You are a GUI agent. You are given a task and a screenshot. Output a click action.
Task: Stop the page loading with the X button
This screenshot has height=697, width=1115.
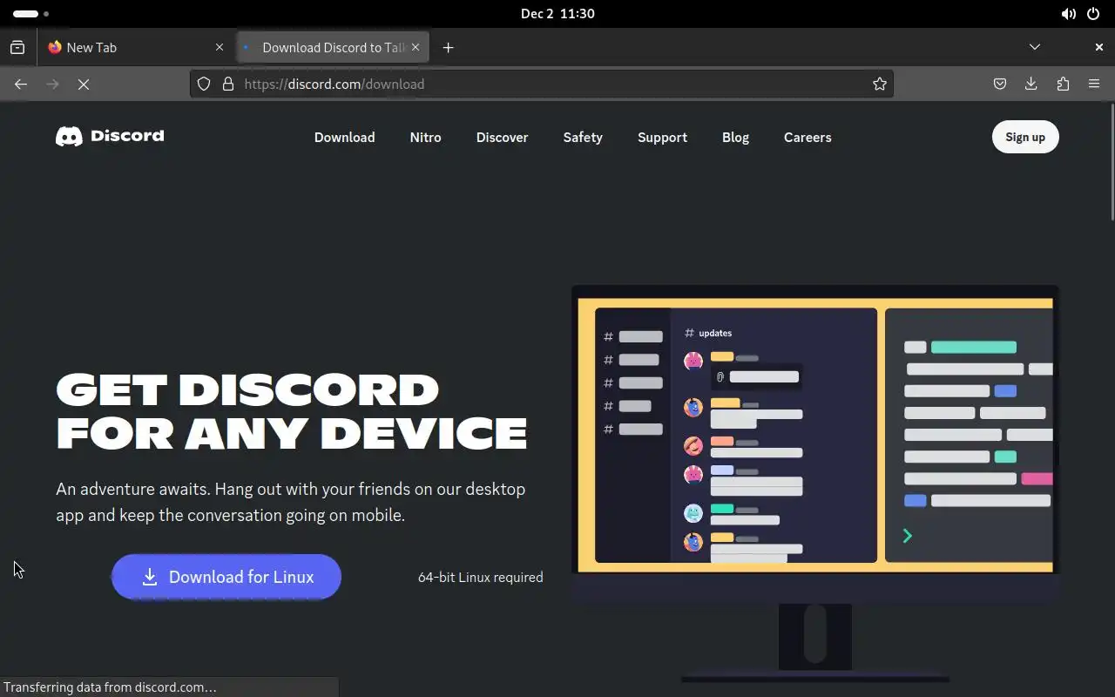click(84, 84)
